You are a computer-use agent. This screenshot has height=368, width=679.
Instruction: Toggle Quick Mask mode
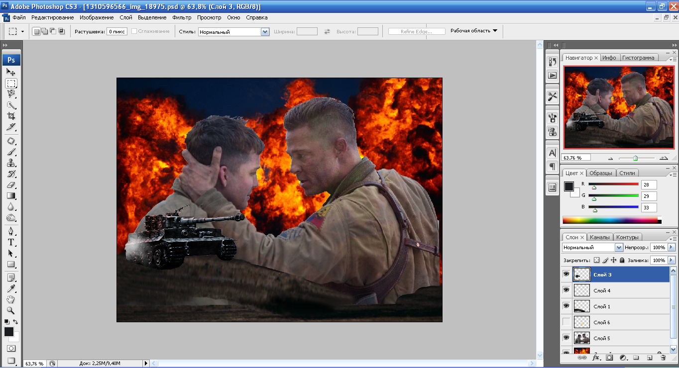coord(11,348)
